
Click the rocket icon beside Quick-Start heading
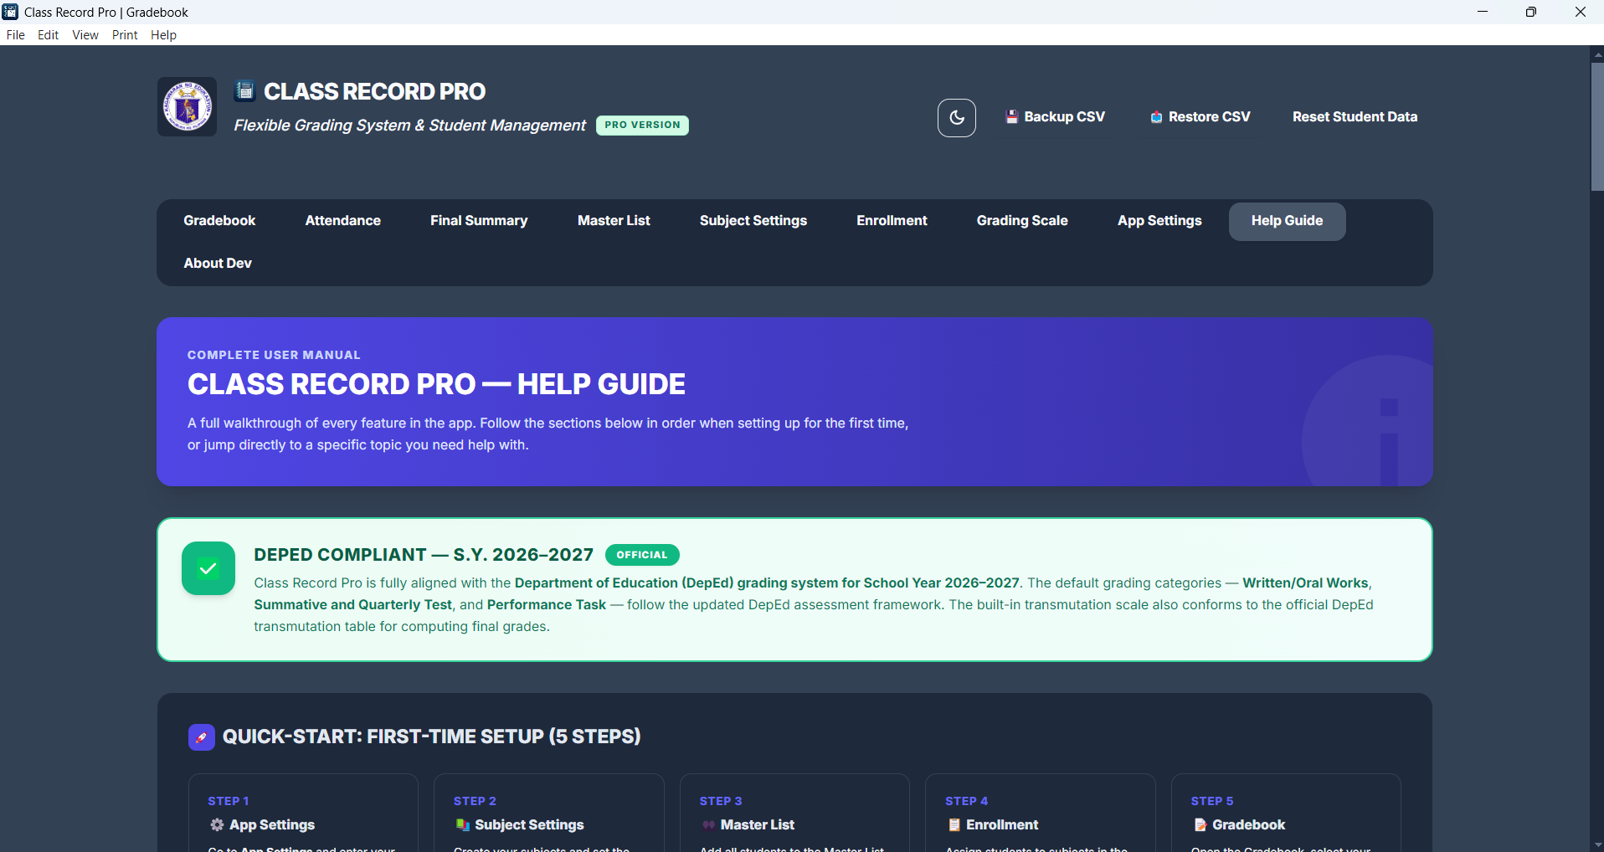(x=202, y=737)
